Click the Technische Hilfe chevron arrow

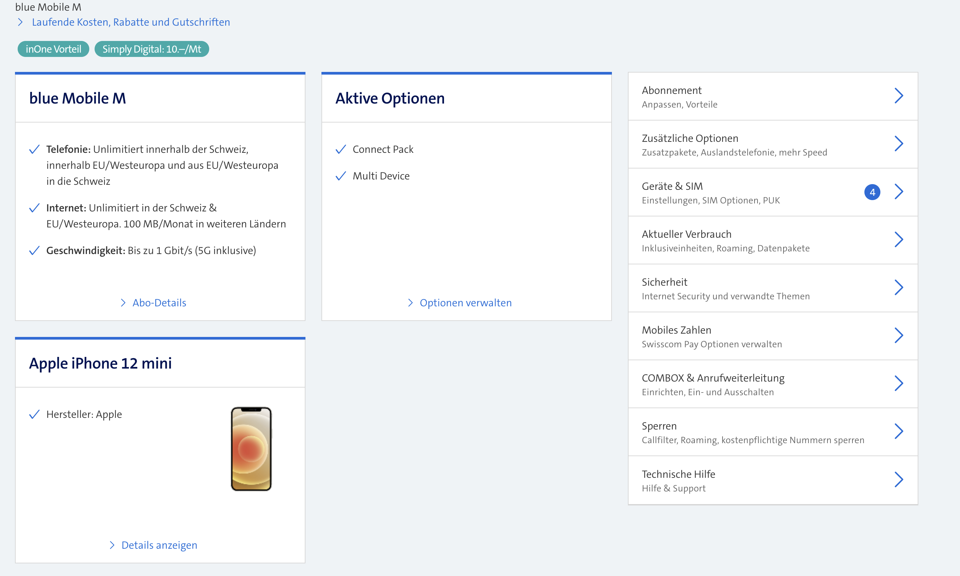click(x=899, y=480)
